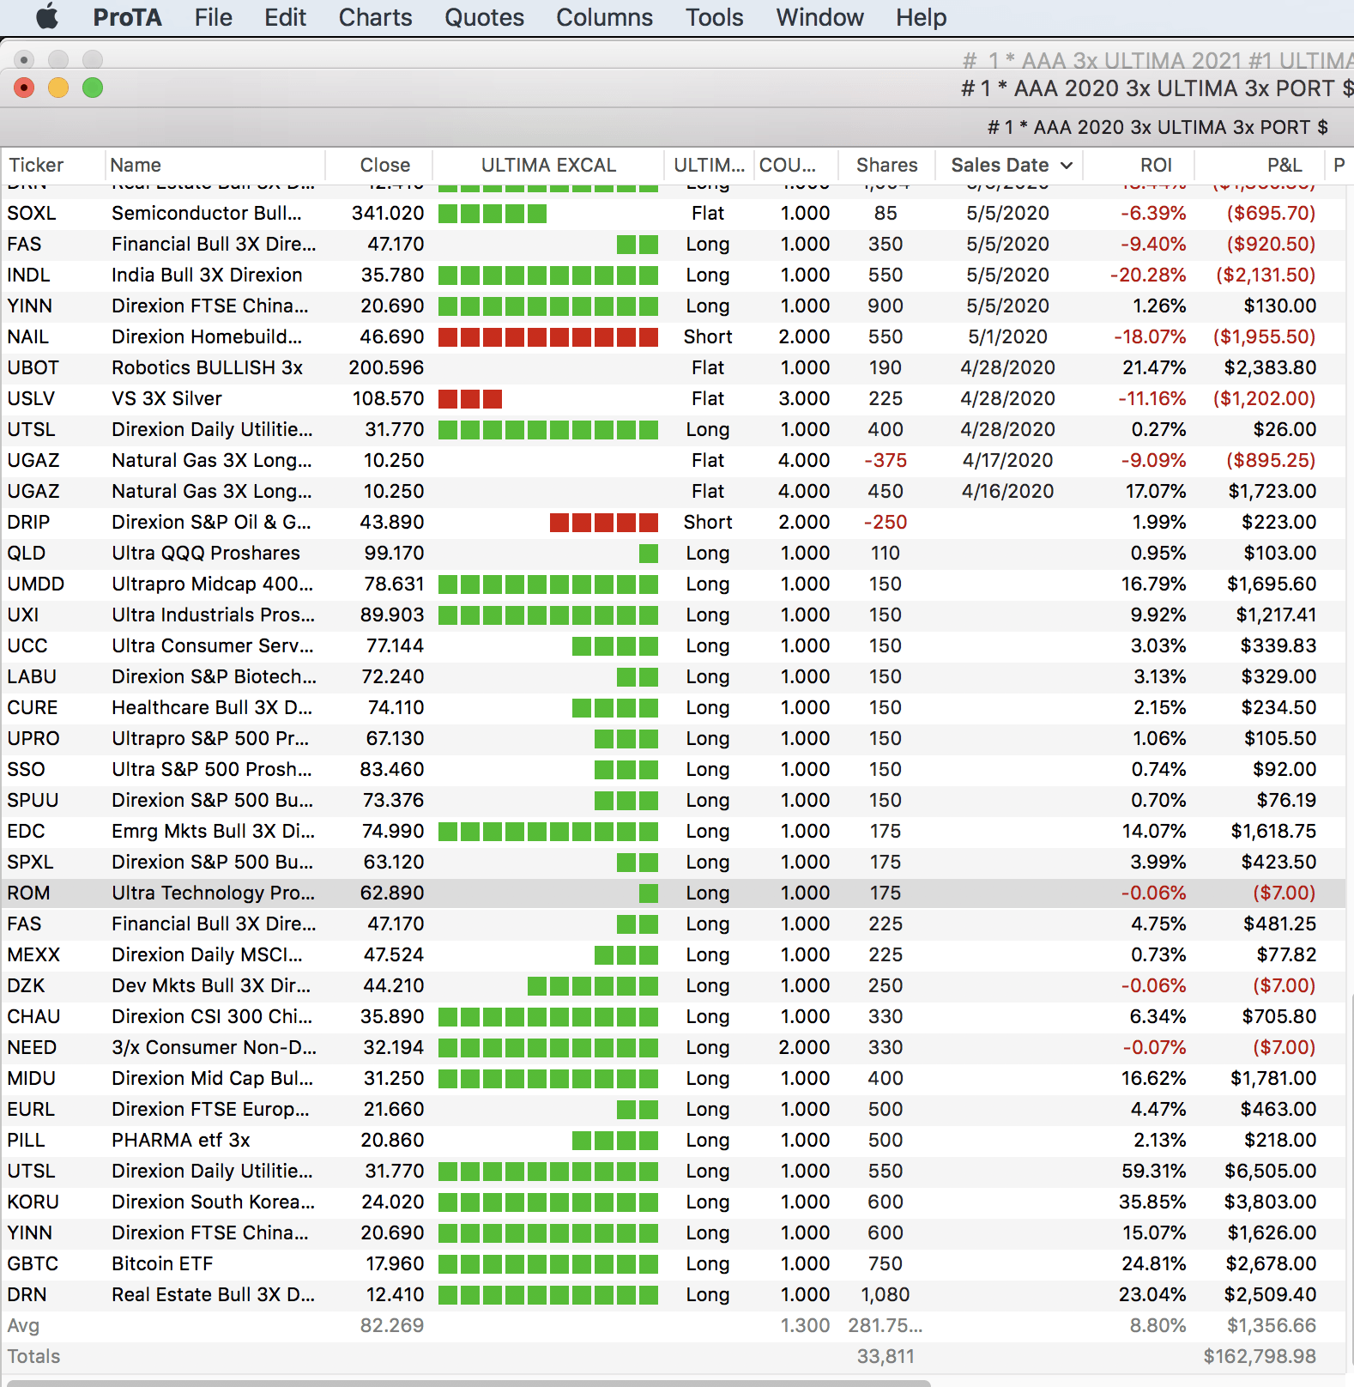Click the red close window button
Screen dimensions: 1354x1387
[24, 88]
